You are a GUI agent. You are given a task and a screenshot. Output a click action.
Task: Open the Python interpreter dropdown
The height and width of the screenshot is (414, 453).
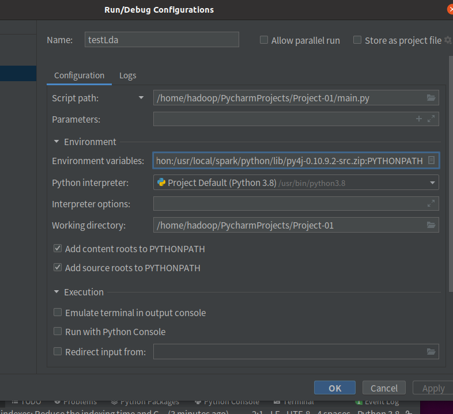[x=432, y=183]
